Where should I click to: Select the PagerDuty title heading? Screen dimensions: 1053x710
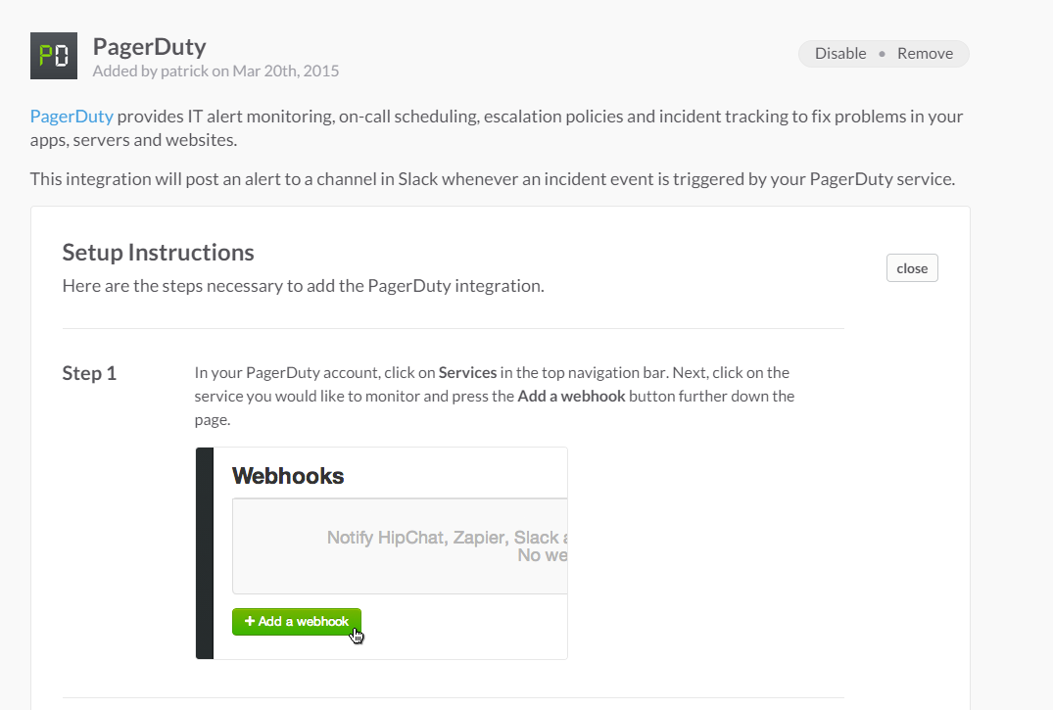tap(149, 46)
